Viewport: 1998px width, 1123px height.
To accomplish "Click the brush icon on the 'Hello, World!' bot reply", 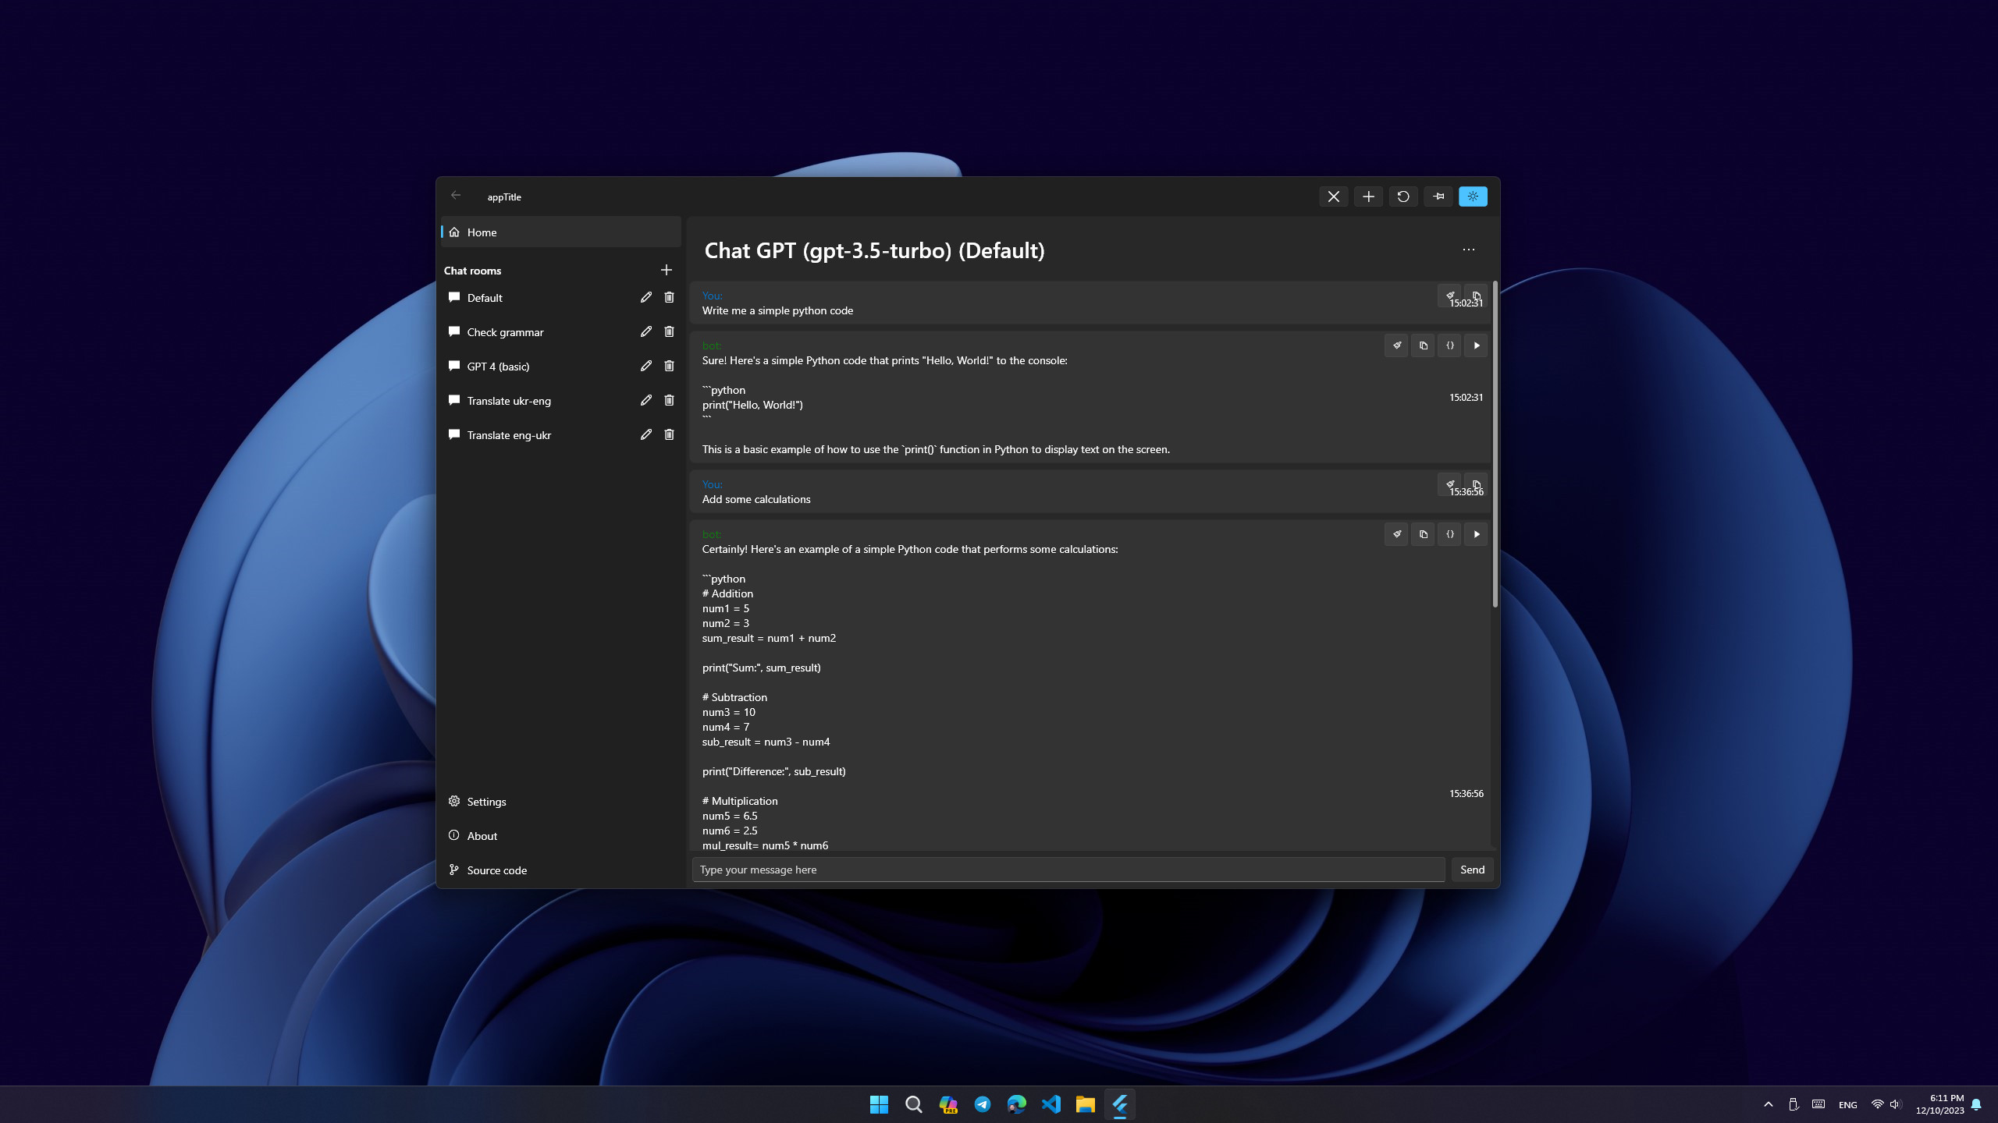I will tap(1396, 345).
